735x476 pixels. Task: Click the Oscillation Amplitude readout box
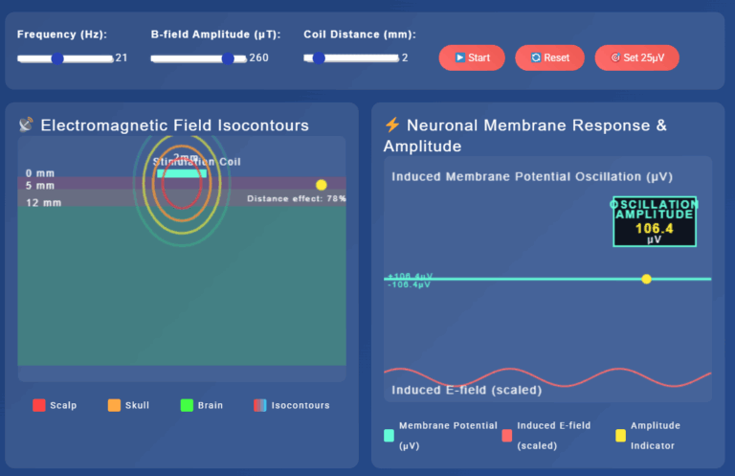(x=655, y=222)
